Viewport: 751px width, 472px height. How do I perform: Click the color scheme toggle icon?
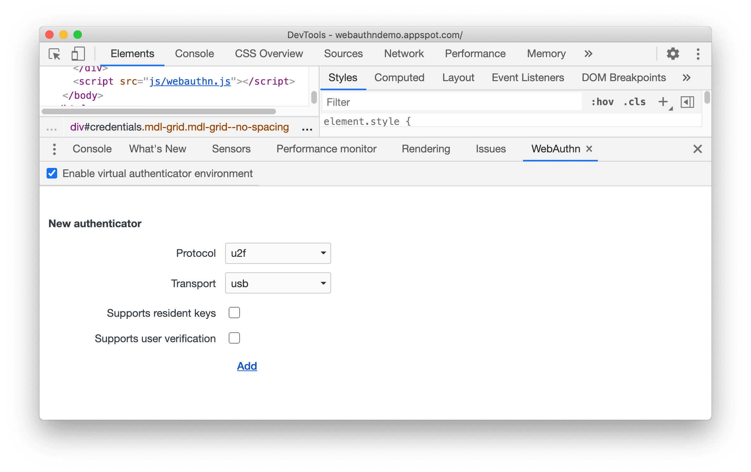click(x=686, y=103)
